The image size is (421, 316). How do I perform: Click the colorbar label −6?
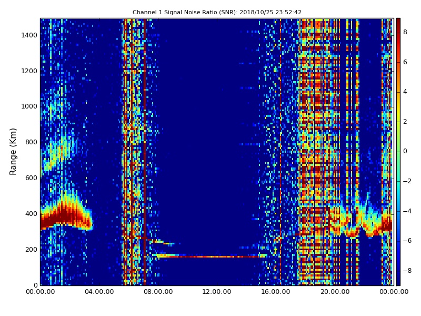pos(407,241)
